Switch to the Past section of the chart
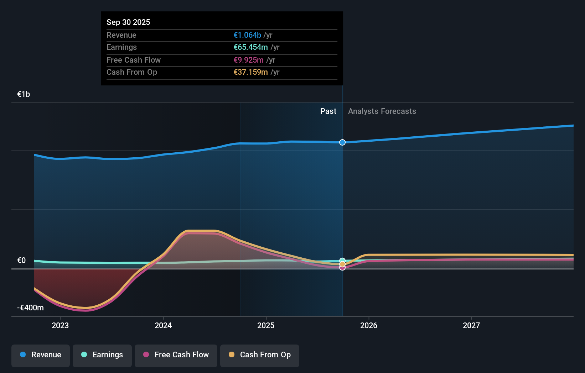The width and height of the screenshot is (585, 373). (328, 111)
